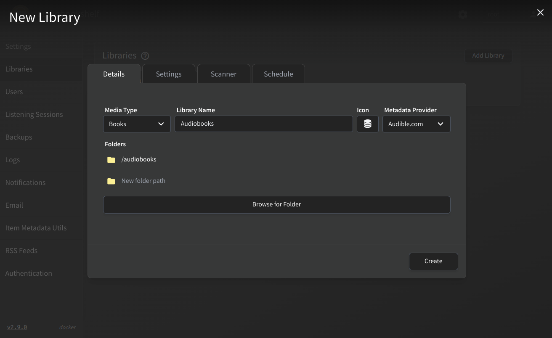Open the Scanner tab
The image size is (552, 338).
point(223,74)
